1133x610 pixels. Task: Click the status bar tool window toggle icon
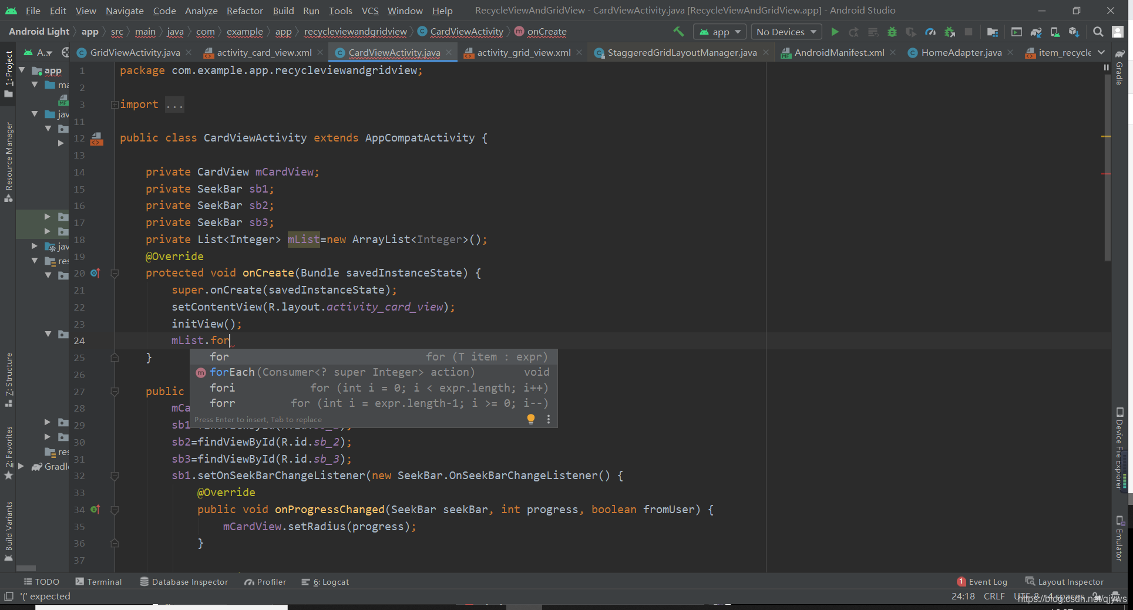click(x=8, y=596)
